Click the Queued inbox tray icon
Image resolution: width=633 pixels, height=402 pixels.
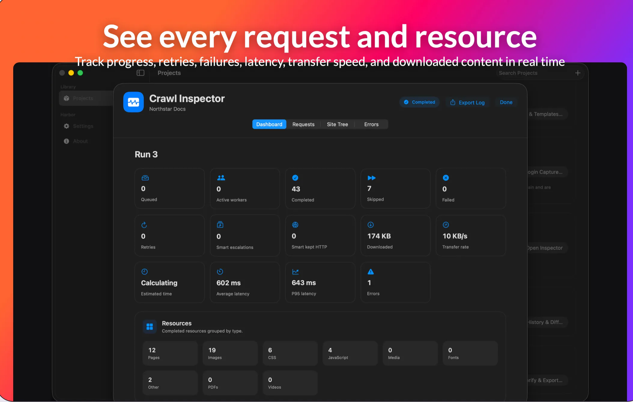[145, 178]
